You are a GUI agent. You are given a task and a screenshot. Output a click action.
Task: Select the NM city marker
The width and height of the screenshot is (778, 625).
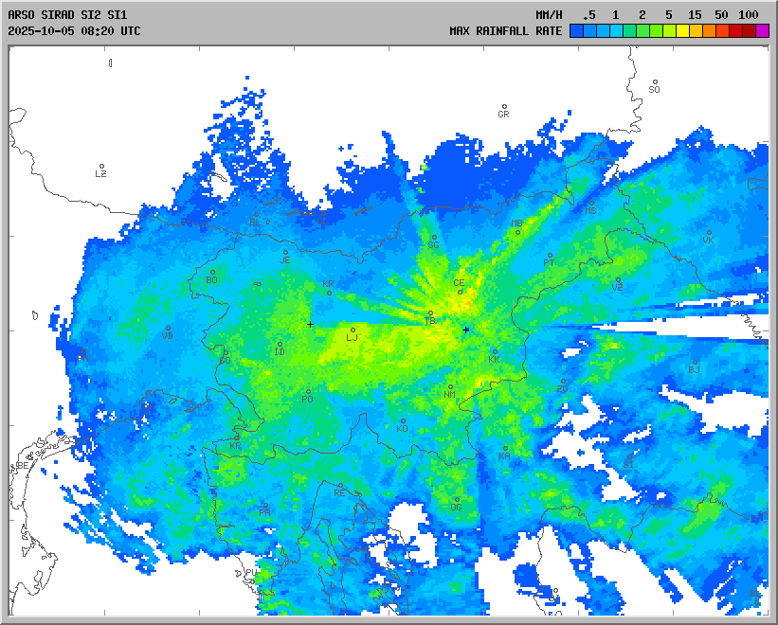click(x=450, y=386)
